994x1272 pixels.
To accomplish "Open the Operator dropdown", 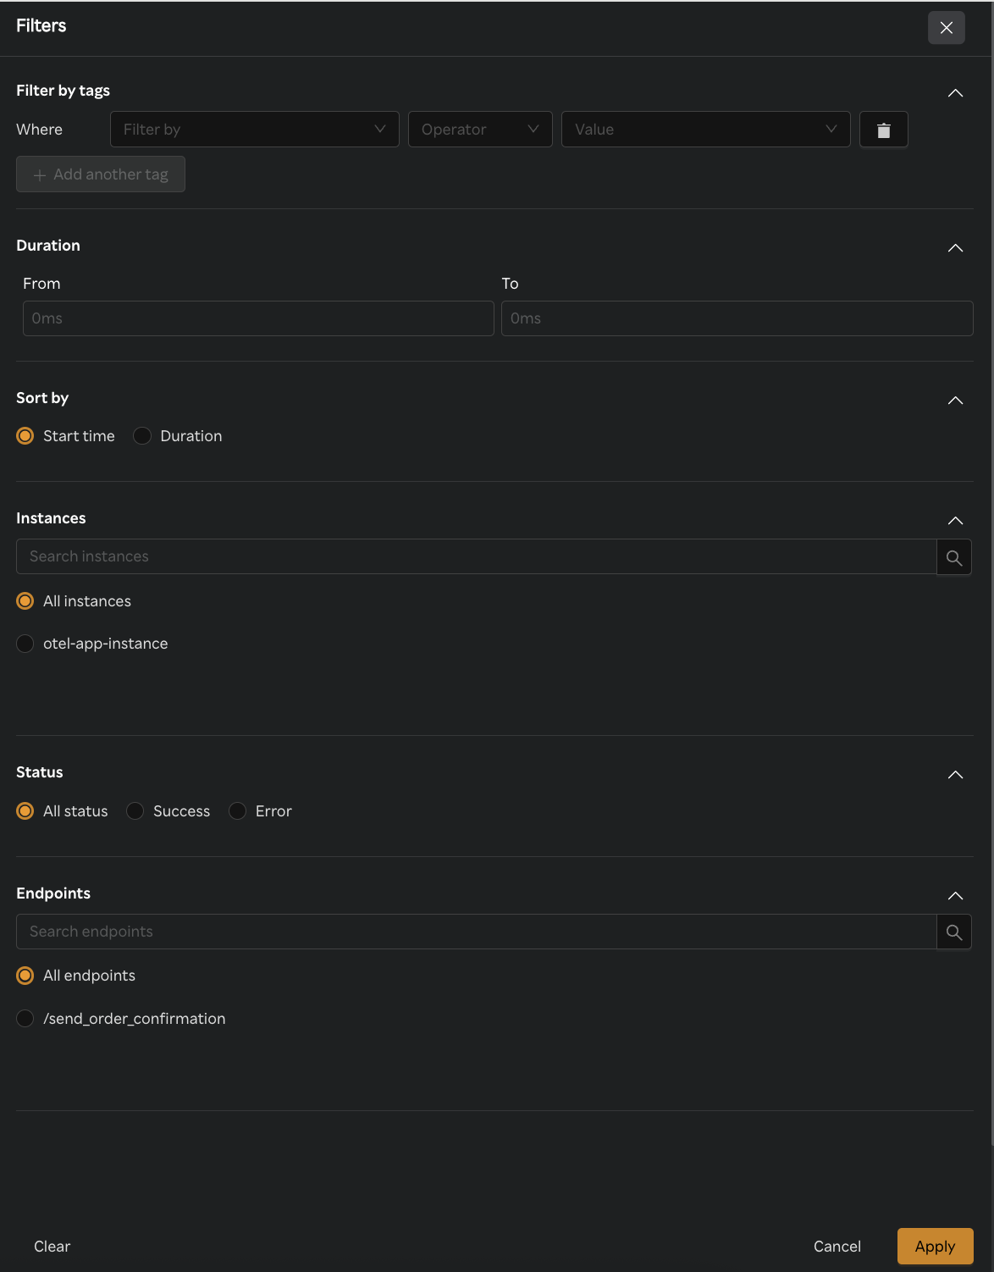I will pyautogui.click(x=480, y=130).
